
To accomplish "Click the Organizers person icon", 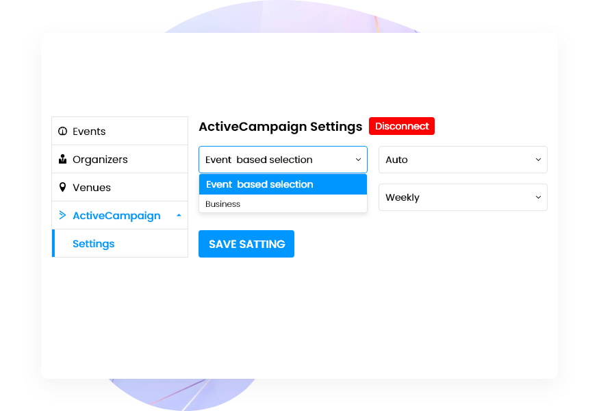I will (x=62, y=159).
